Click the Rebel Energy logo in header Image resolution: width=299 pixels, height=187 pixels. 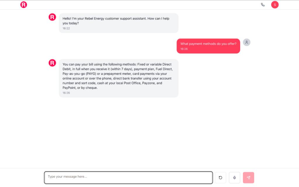click(24, 5)
